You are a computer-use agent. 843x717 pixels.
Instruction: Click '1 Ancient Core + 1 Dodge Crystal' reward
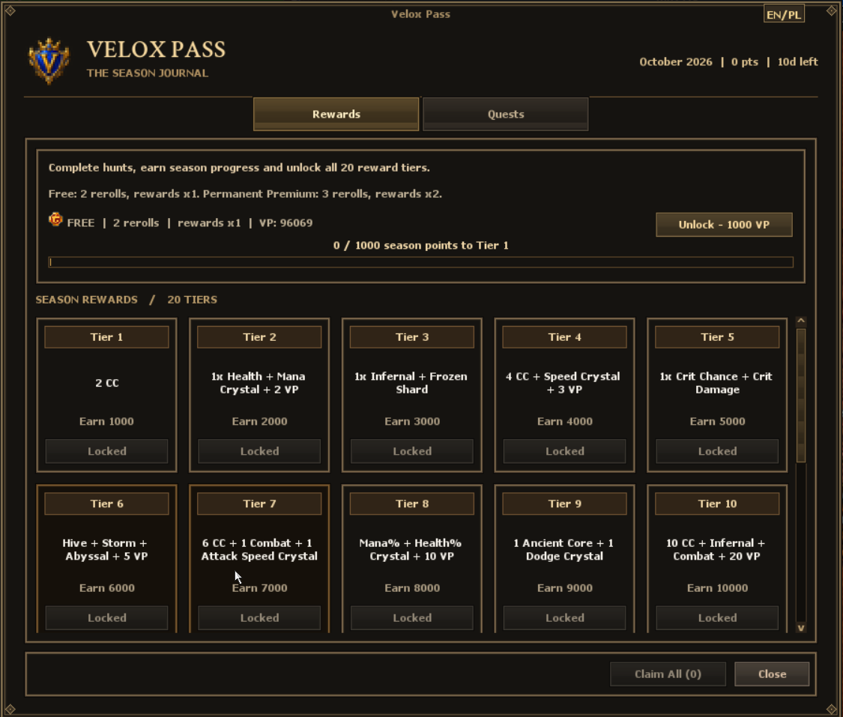[x=564, y=549]
